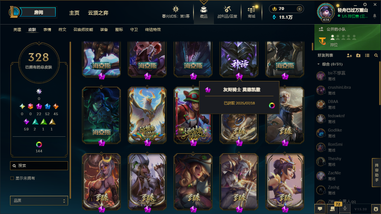This screenshot has width=381, height=214.
Task: Click the skin 搜索 search field
Action: pos(39,165)
